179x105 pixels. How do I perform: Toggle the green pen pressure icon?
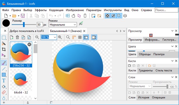pyautogui.click(x=81, y=24)
